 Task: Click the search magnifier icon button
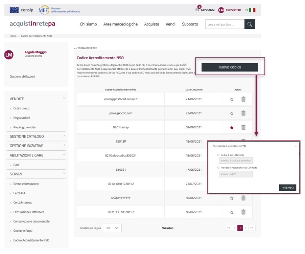point(250,24)
